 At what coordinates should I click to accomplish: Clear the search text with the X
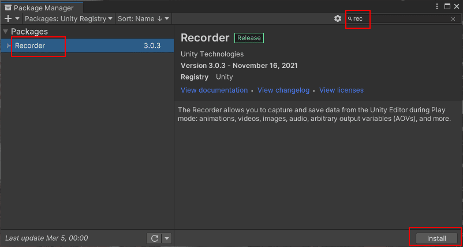click(x=453, y=19)
